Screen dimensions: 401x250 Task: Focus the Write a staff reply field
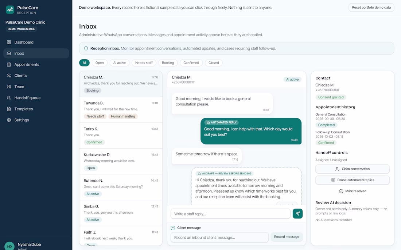[230, 214]
